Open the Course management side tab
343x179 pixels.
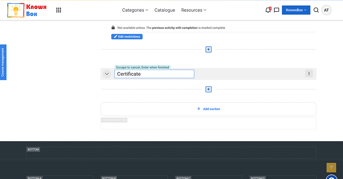tap(3, 62)
